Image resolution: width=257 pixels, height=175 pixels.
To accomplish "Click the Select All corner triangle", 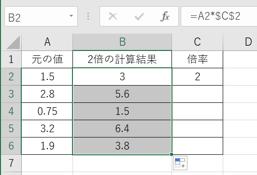I will tap(14, 42).
